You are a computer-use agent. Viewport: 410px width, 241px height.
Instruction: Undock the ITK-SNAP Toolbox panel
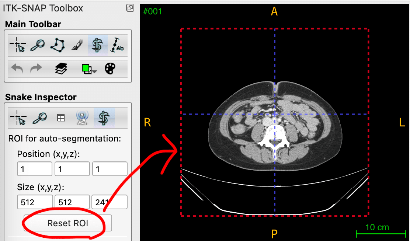(x=130, y=8)
